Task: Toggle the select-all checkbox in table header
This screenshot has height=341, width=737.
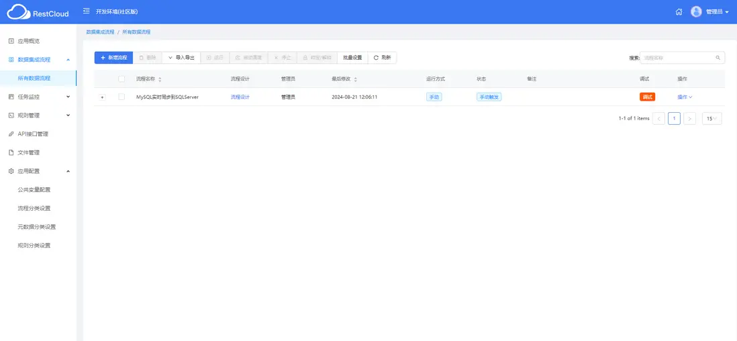Action: [121, 79]
